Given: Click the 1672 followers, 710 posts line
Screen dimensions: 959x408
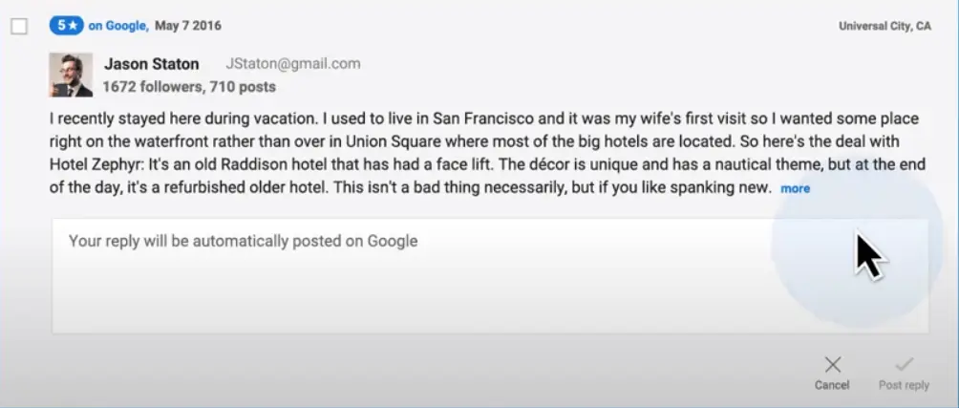Looking at the screenshot, I should click(188, 87).
